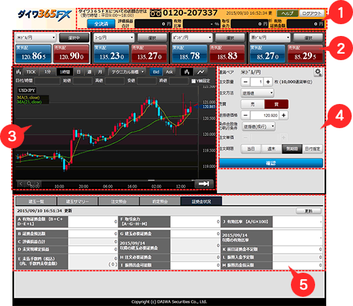The image size is (353, 306).
Task: Switch to the order inquiry tab
Action: pyautogui.click(x=118, y=201)
